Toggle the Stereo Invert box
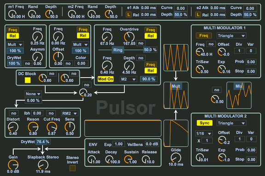265x176 pixels. click(x=72, y=168)
